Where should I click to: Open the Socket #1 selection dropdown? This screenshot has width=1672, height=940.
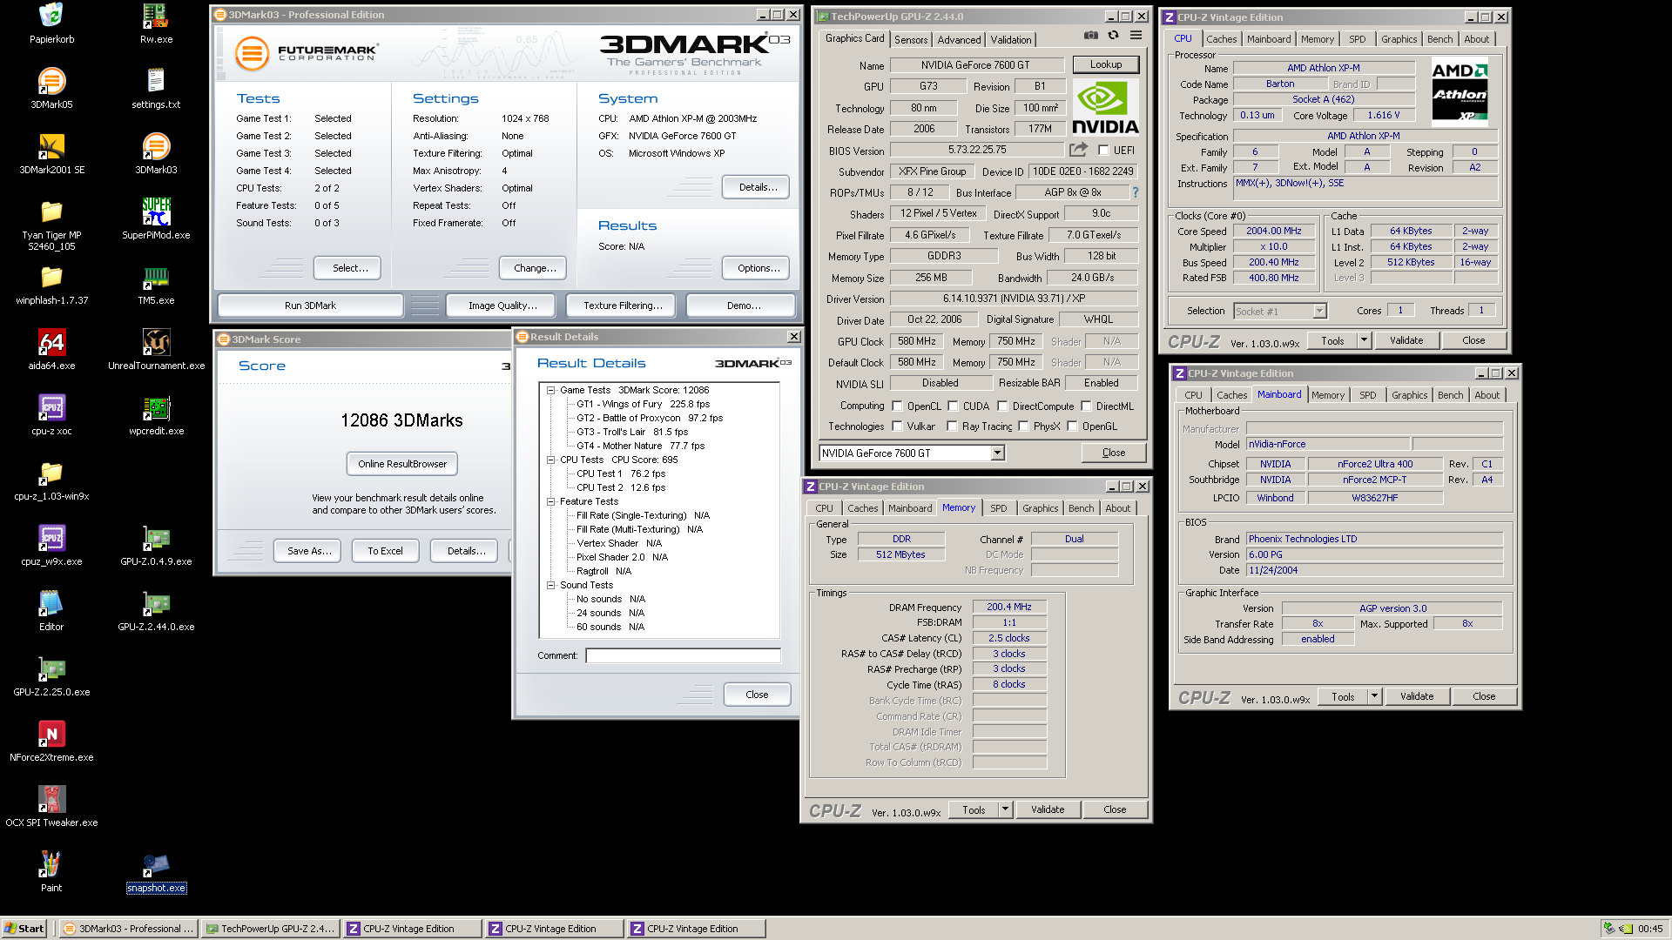[1319, 312]
